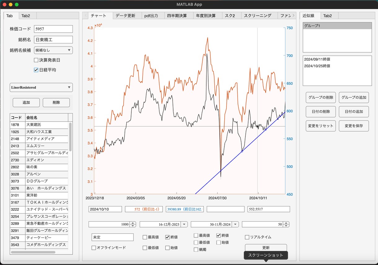Click 変更を保存 button
378x265 pixels.
click(x=354, y=126)
